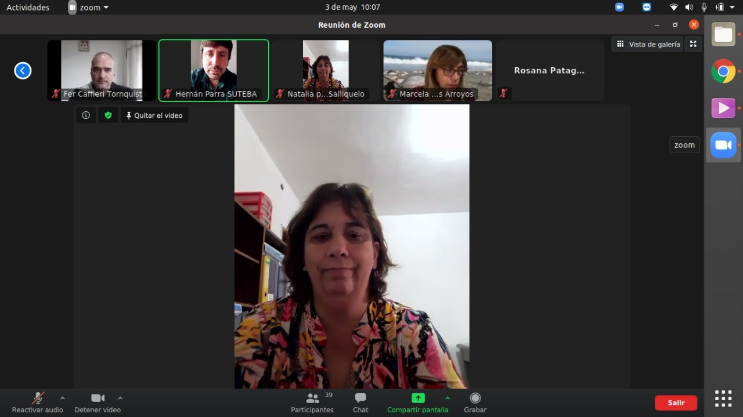Open the Participantes panel

tap(312, 402)
